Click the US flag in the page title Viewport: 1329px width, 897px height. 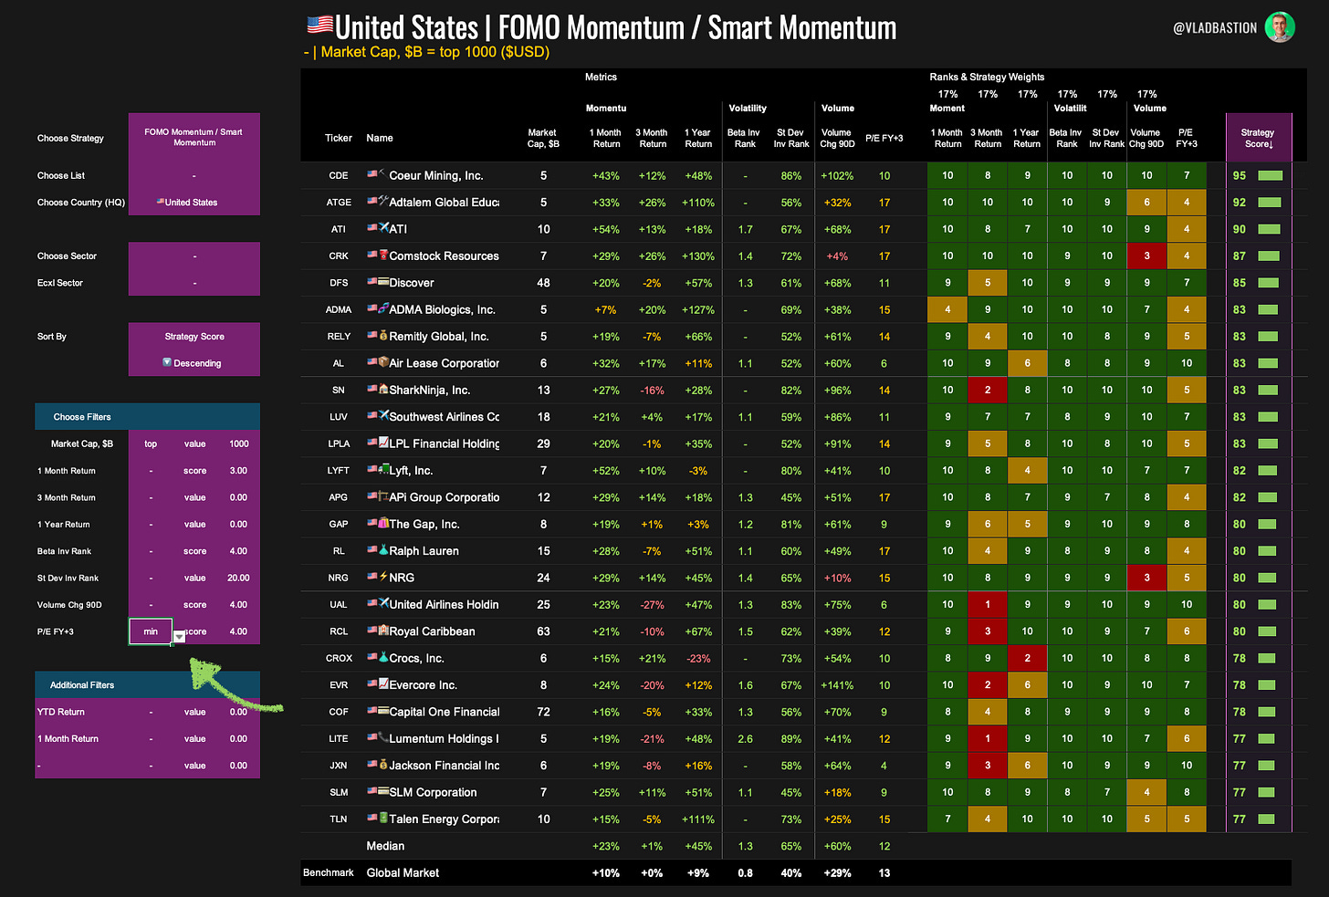click(x=319, y=26)
